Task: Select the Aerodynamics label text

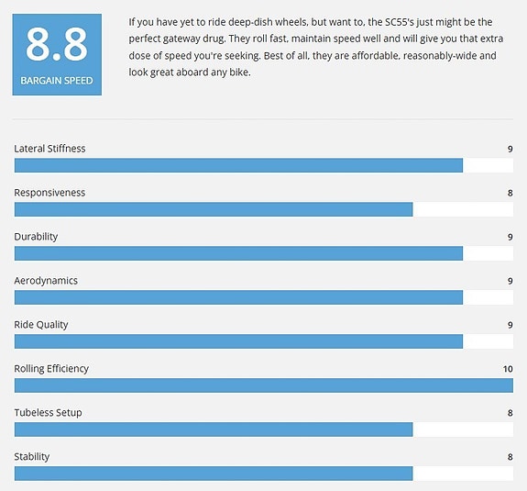Action: [x=46, y=281]
